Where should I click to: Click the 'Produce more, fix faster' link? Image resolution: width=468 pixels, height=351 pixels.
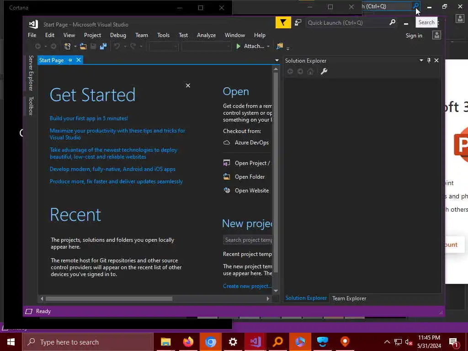pyautogui.click(x=116, y=181)
